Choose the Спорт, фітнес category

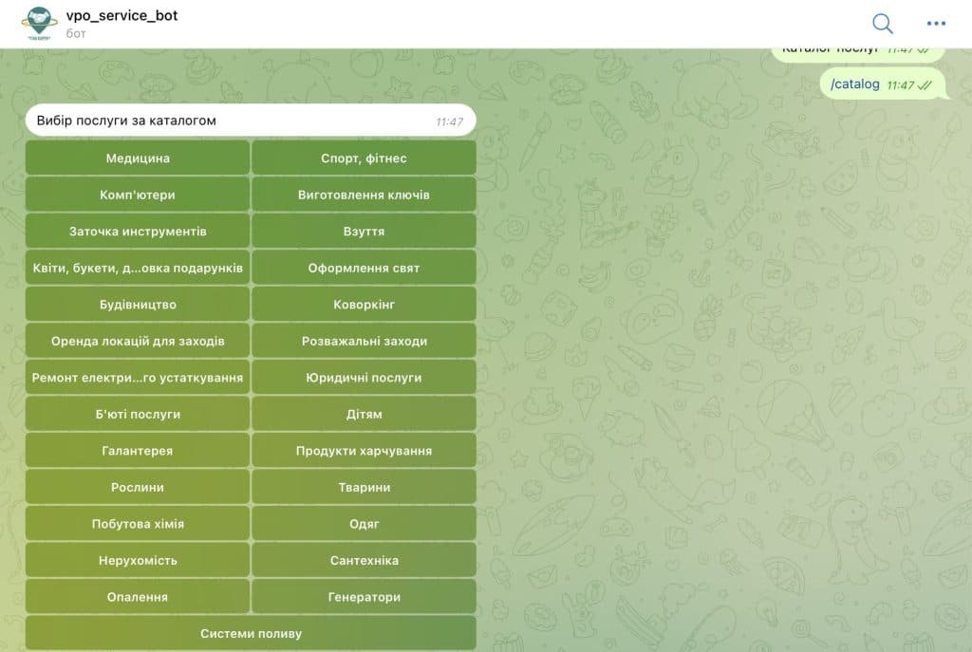pos(364,158)
